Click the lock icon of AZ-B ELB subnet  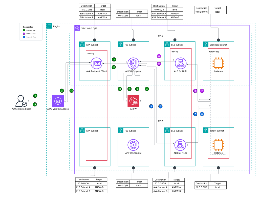(167, 130)
